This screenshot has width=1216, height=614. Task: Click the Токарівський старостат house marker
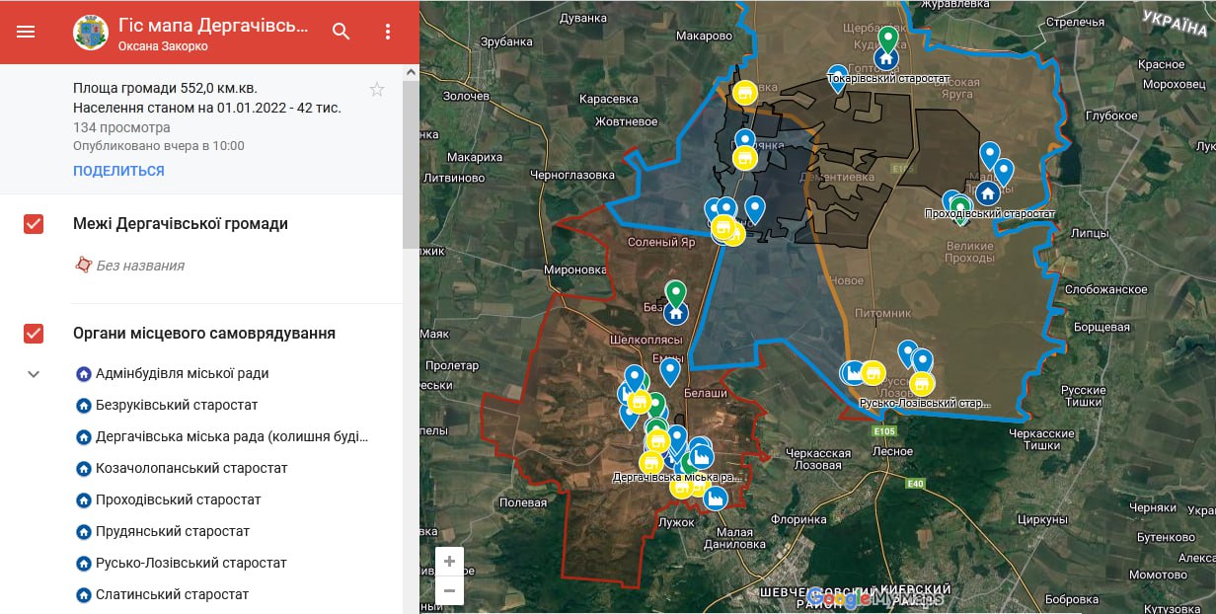[x=887, y=59]
